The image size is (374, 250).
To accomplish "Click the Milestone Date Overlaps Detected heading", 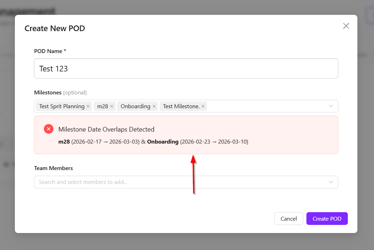I will tap(106, 129).
